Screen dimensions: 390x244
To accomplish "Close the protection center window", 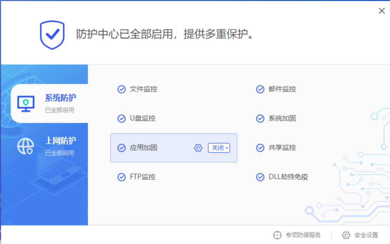I will 382,11.
